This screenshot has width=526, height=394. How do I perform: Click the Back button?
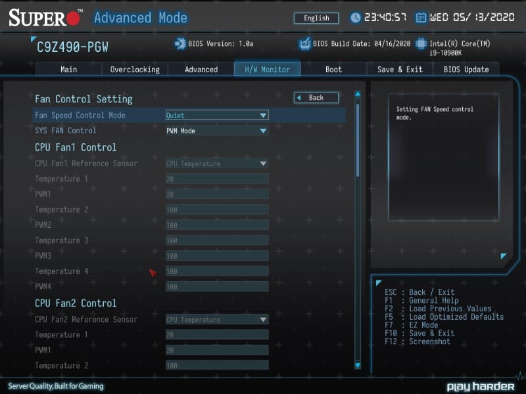(316, 97)
